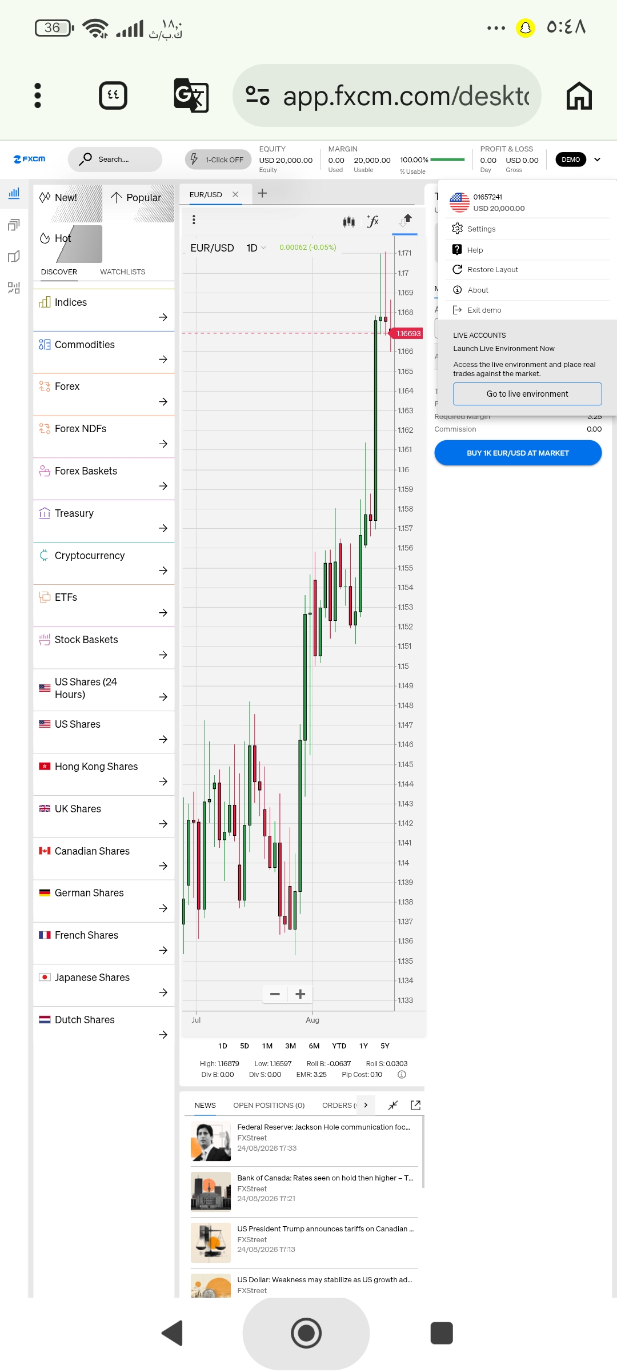The height and width of the screenshot is (1372, 617).
Task: Open Help from account menu
Action: (x=527, y=250)
